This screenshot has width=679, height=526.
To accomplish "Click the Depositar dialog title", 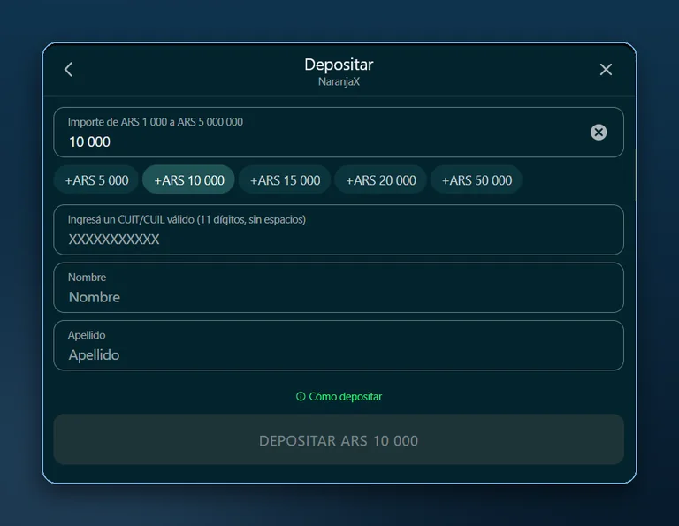I will [339, 65].
